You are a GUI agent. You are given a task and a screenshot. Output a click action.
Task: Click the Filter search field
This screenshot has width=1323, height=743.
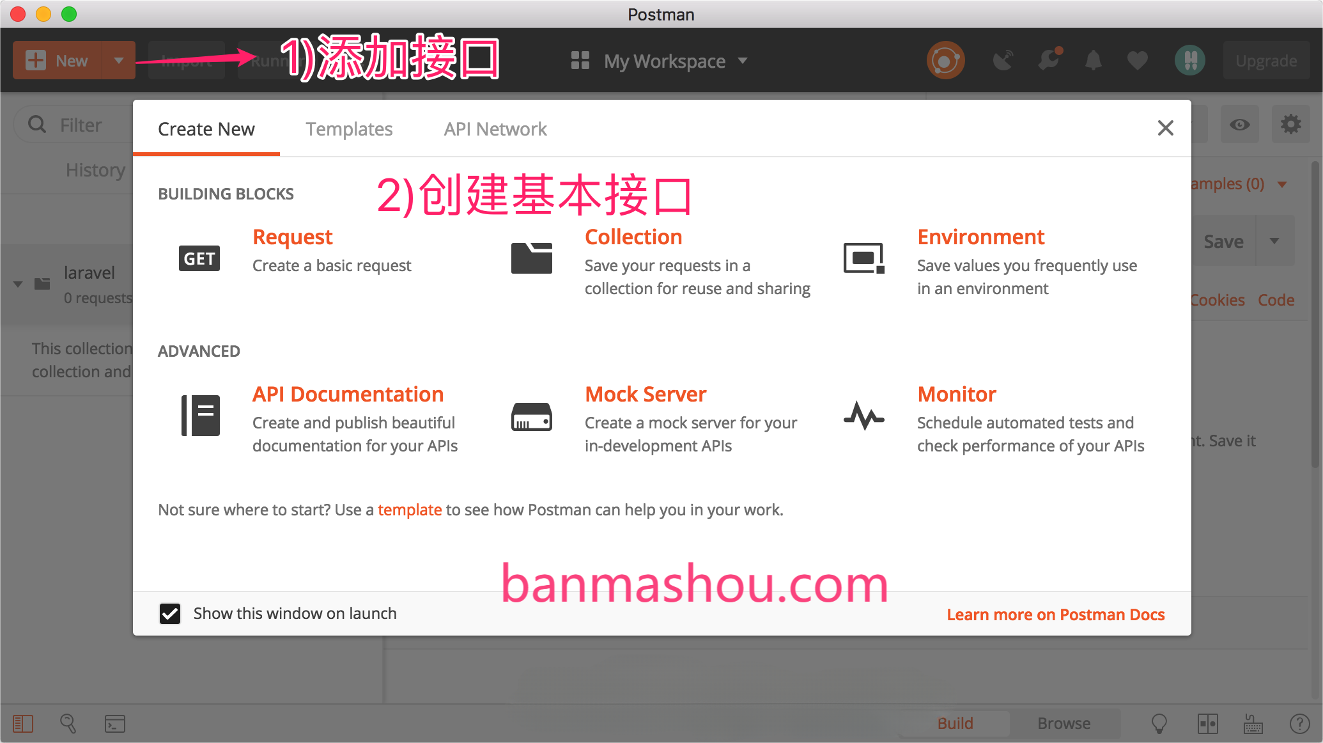click(73, 125)
